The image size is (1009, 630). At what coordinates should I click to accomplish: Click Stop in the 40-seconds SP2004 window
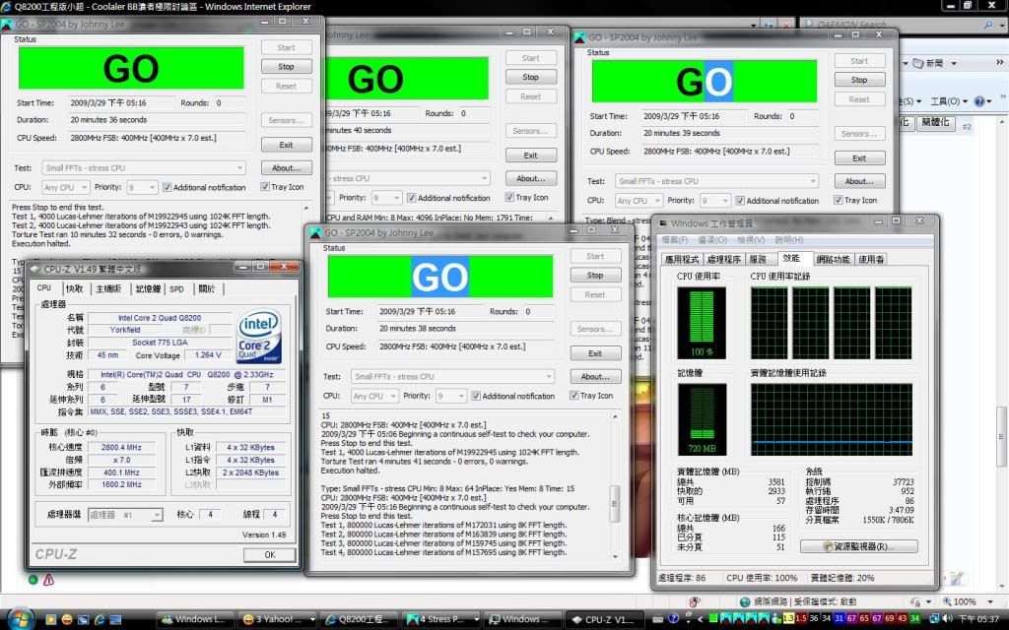point(530,77)
